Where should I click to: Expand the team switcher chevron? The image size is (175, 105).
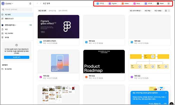[15, 25]
